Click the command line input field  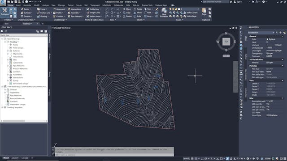click(x=114, y=155)
